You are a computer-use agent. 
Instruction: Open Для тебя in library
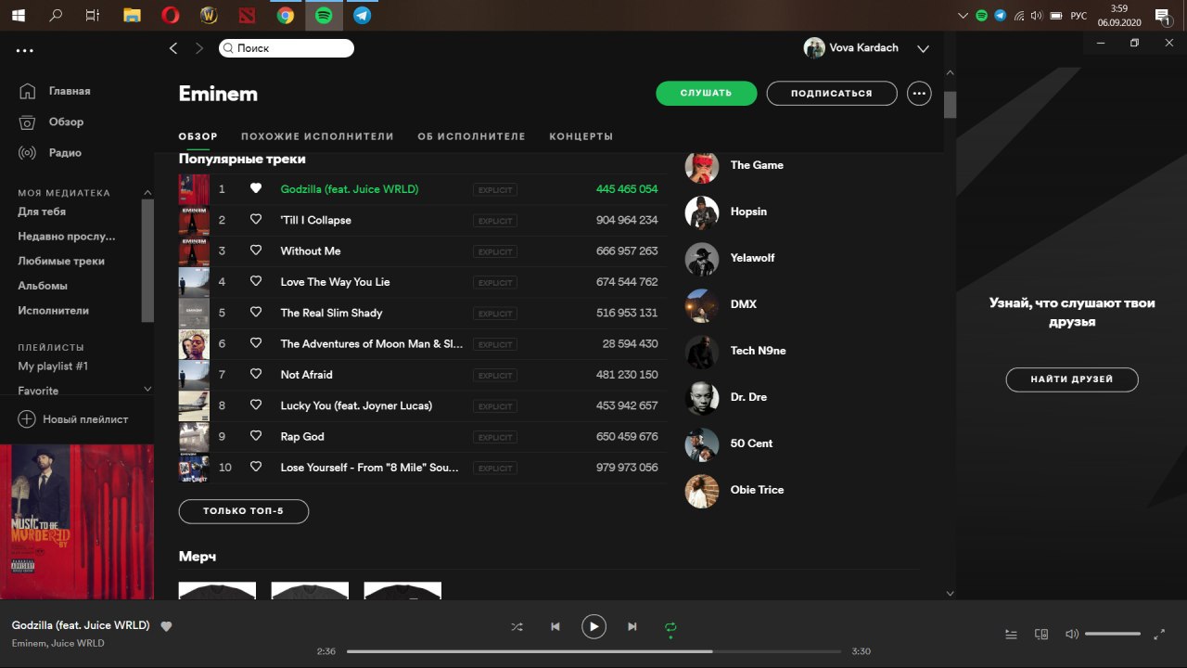(42, 212)
